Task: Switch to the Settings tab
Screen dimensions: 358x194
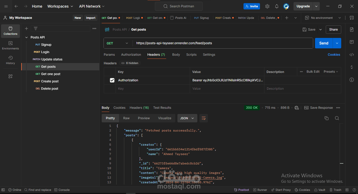Action: [209, 55]
